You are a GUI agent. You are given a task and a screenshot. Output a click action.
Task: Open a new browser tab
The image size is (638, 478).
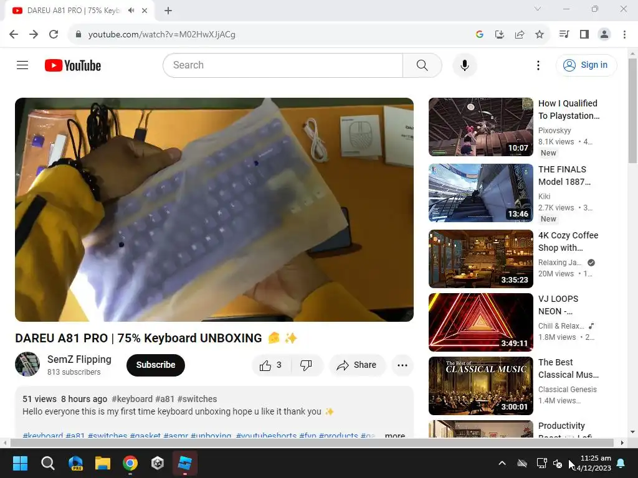click(168, 11)
